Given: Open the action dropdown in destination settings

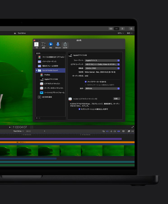Looking at the screenshot, I should 102,88.
